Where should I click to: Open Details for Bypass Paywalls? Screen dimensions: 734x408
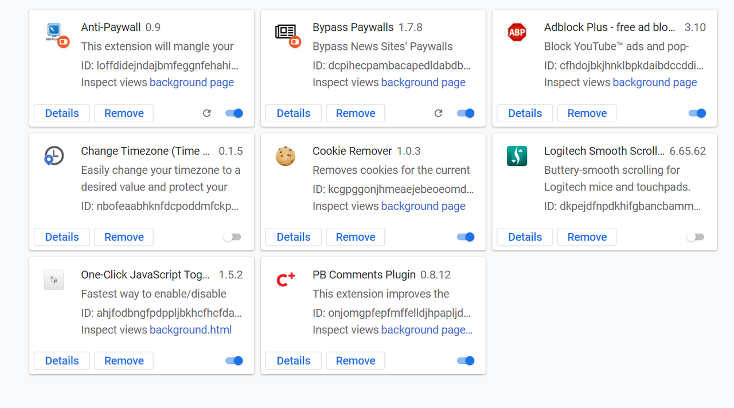click(x=294, y=113)
